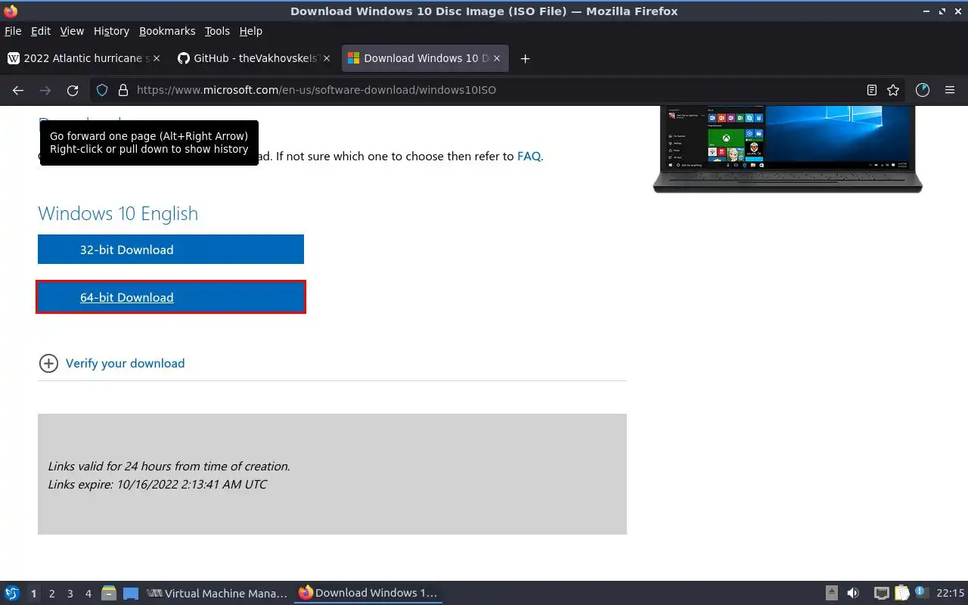Click the removable media eject tray icon

(x=831, y=594)
